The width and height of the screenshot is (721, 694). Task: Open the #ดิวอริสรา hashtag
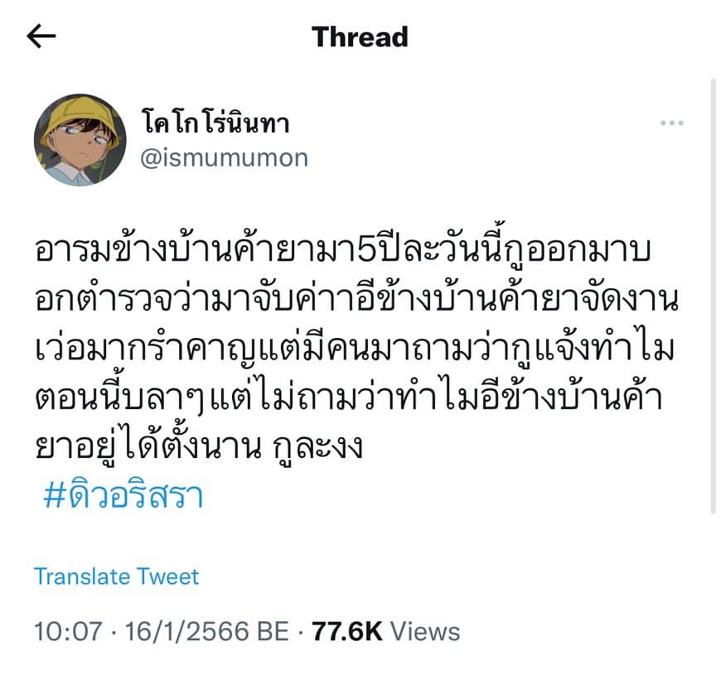tap(123, 495)
